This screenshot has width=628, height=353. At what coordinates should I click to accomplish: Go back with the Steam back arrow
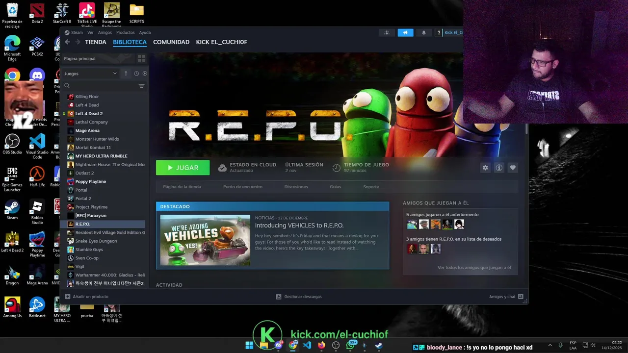click(67, 42)
